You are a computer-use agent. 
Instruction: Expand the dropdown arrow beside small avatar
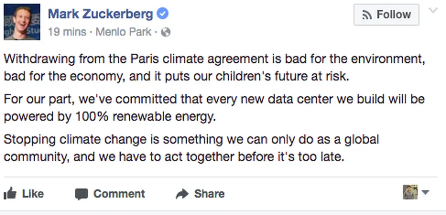[x=425, y=193]
